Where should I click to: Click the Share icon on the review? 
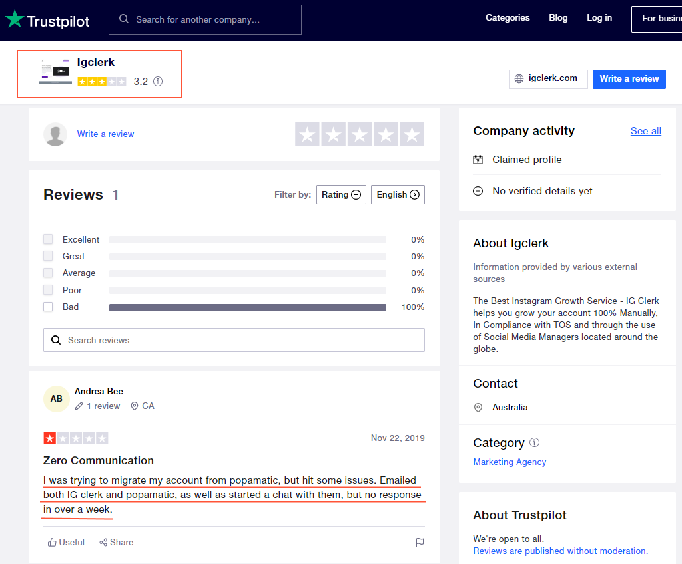103,542
